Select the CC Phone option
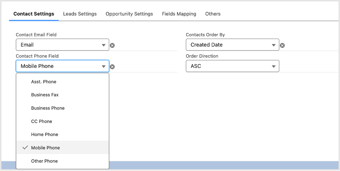340x171 pixels. click(42, 121)
